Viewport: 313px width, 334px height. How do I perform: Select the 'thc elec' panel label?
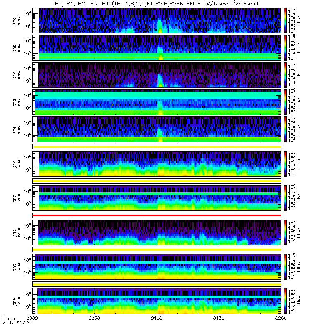[x=16, y=75]
